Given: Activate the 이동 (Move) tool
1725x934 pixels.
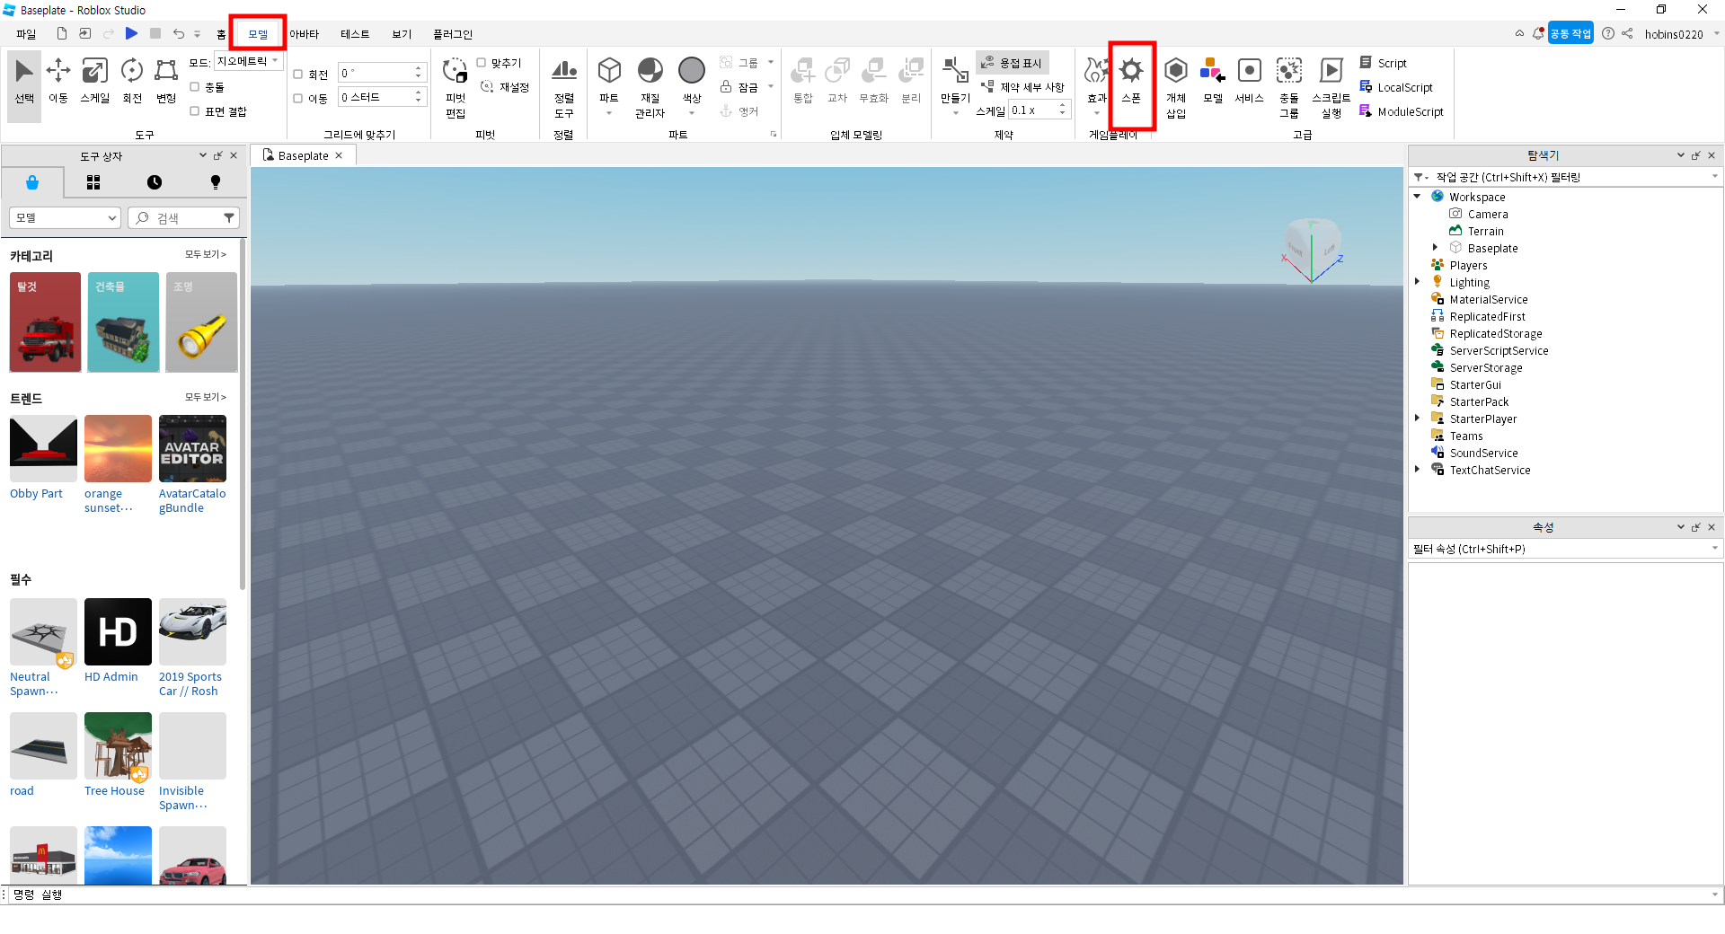Looking at the screenshot, I should (x=58, y=82).
